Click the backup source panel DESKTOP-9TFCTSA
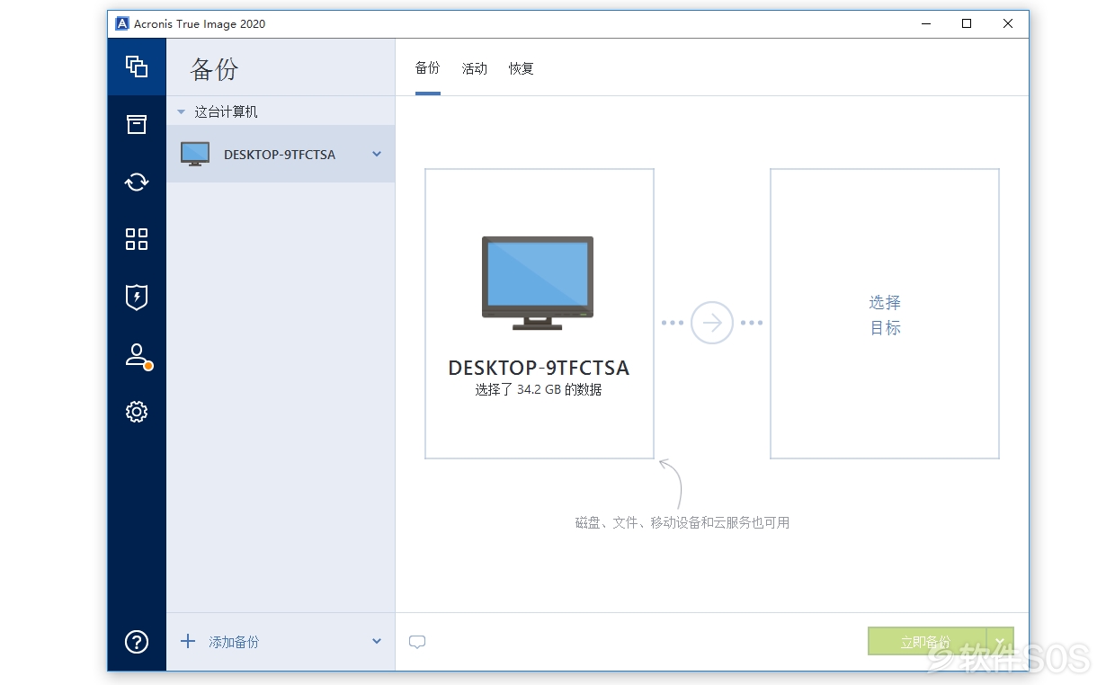1106x685 pixels. pyautogui.click(x=540, y=314)
